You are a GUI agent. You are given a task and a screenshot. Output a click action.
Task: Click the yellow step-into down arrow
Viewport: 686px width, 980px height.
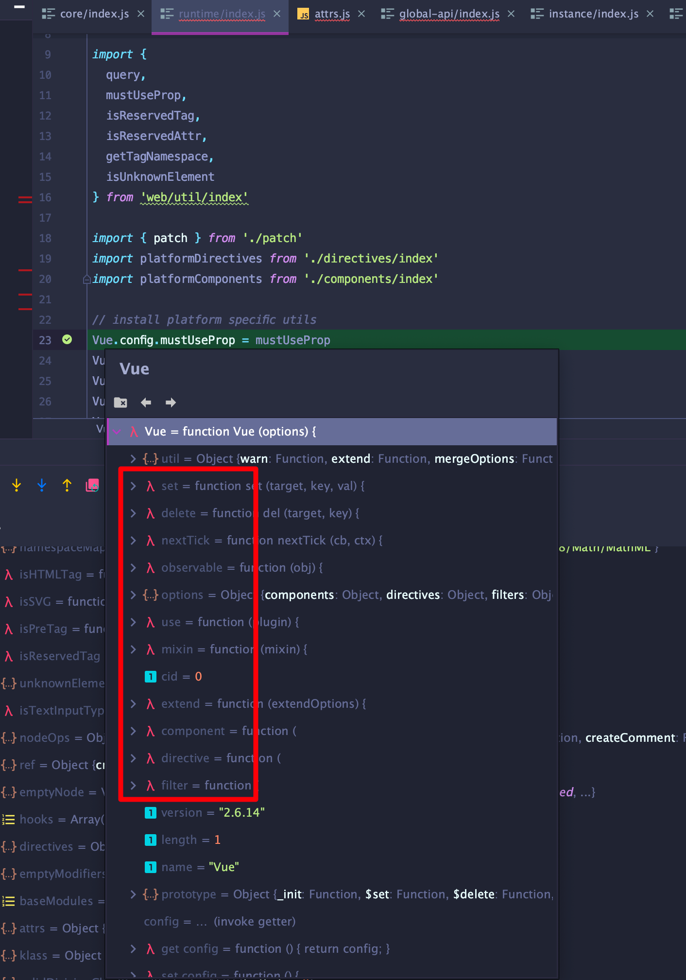tap(17, 485)
